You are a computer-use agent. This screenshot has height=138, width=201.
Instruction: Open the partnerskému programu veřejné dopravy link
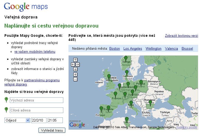[x=32, y=82]
